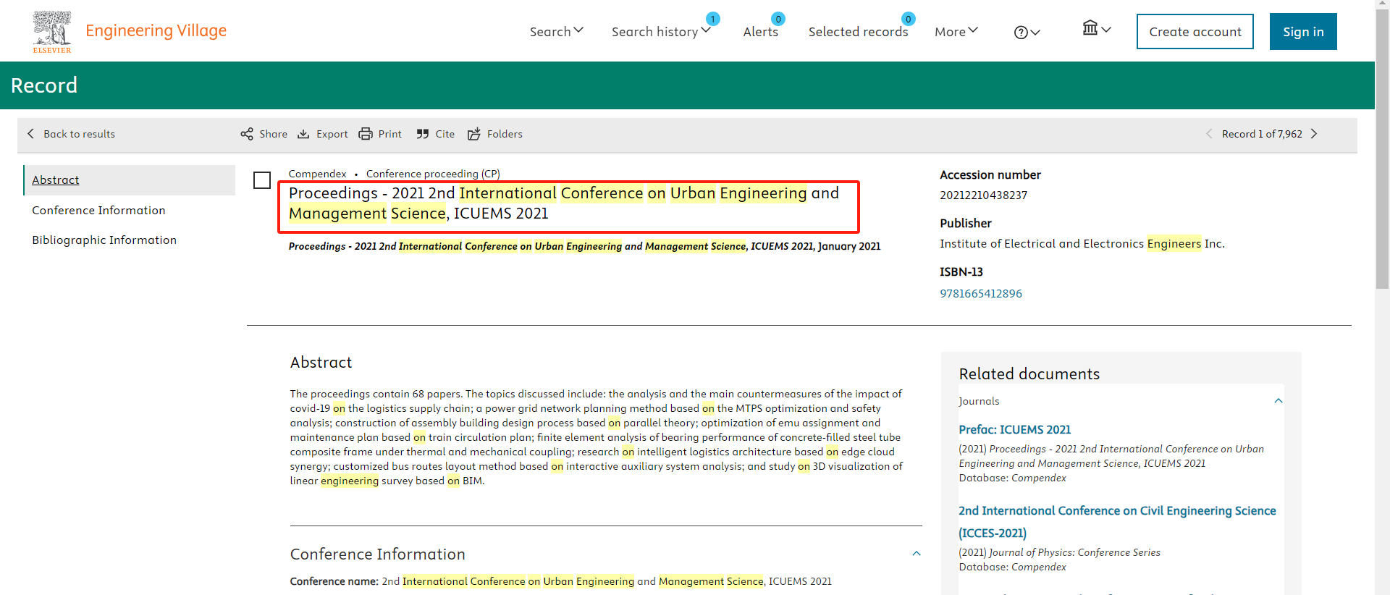Image resolution: width=1390 pixels, height=595 pixels.
Task: Click the Cite quotation icon
Action: (423, 134)
